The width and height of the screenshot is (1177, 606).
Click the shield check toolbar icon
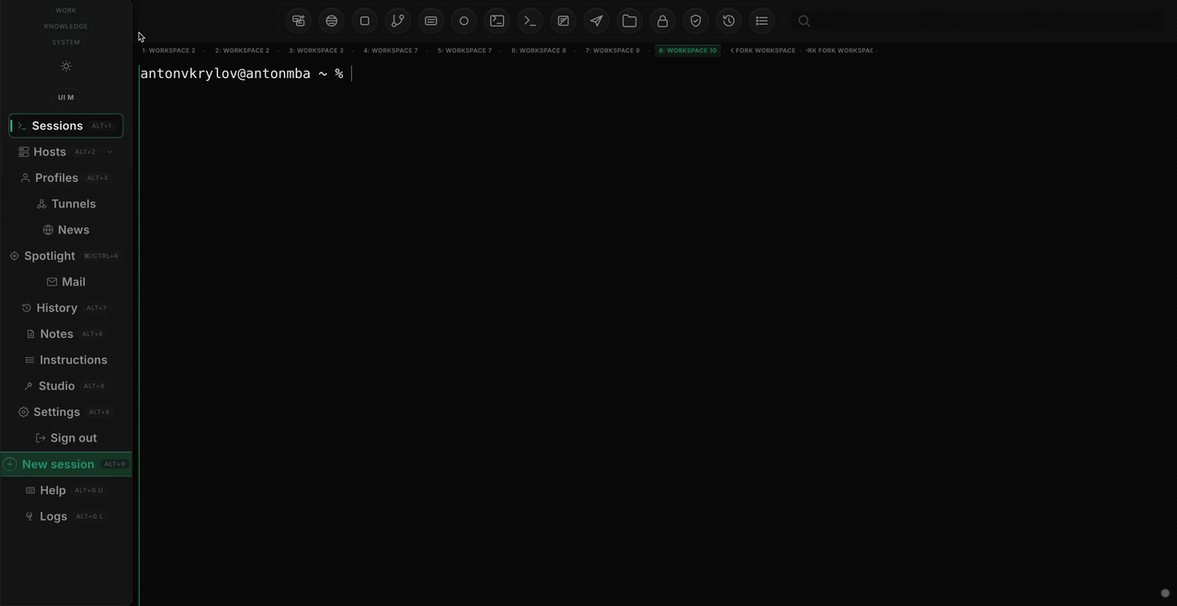696,20
